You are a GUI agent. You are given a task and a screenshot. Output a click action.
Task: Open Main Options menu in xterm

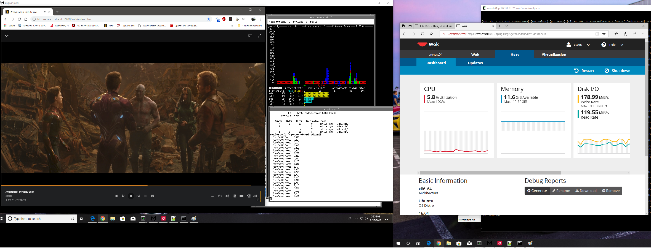pos(277,21)
